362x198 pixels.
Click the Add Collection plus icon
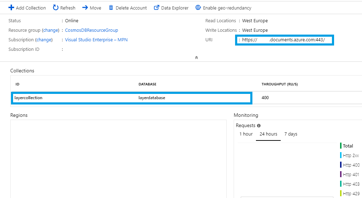11,8
